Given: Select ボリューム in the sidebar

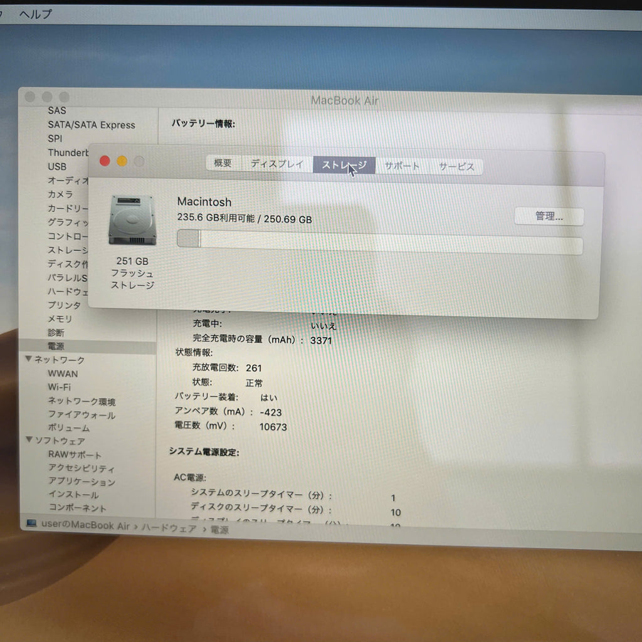Looking at the screenshot, I should pos(68,428).
